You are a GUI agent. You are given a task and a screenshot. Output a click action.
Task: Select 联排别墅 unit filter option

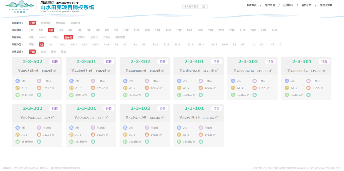pos(120,37)
